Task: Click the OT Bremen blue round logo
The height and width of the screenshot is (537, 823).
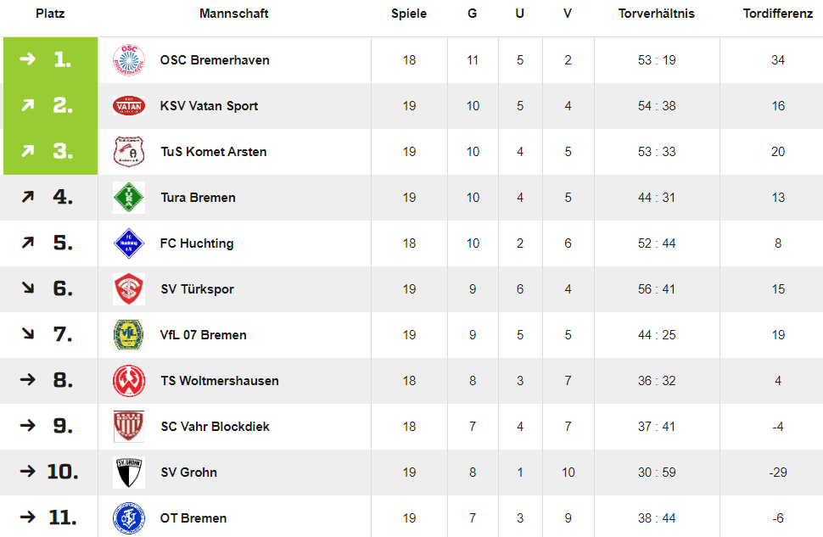Action: (x=129, y=518)
